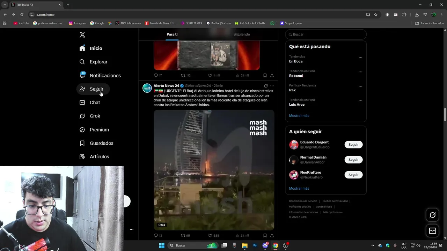The image size is (447, 251).
Task: Follow NeoKraftero
Action: point(353,175)
